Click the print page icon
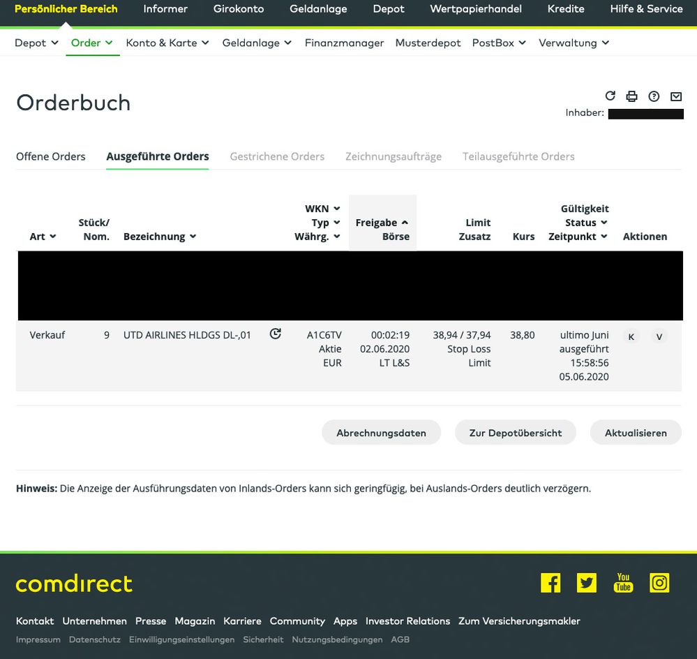 point(632,96)
